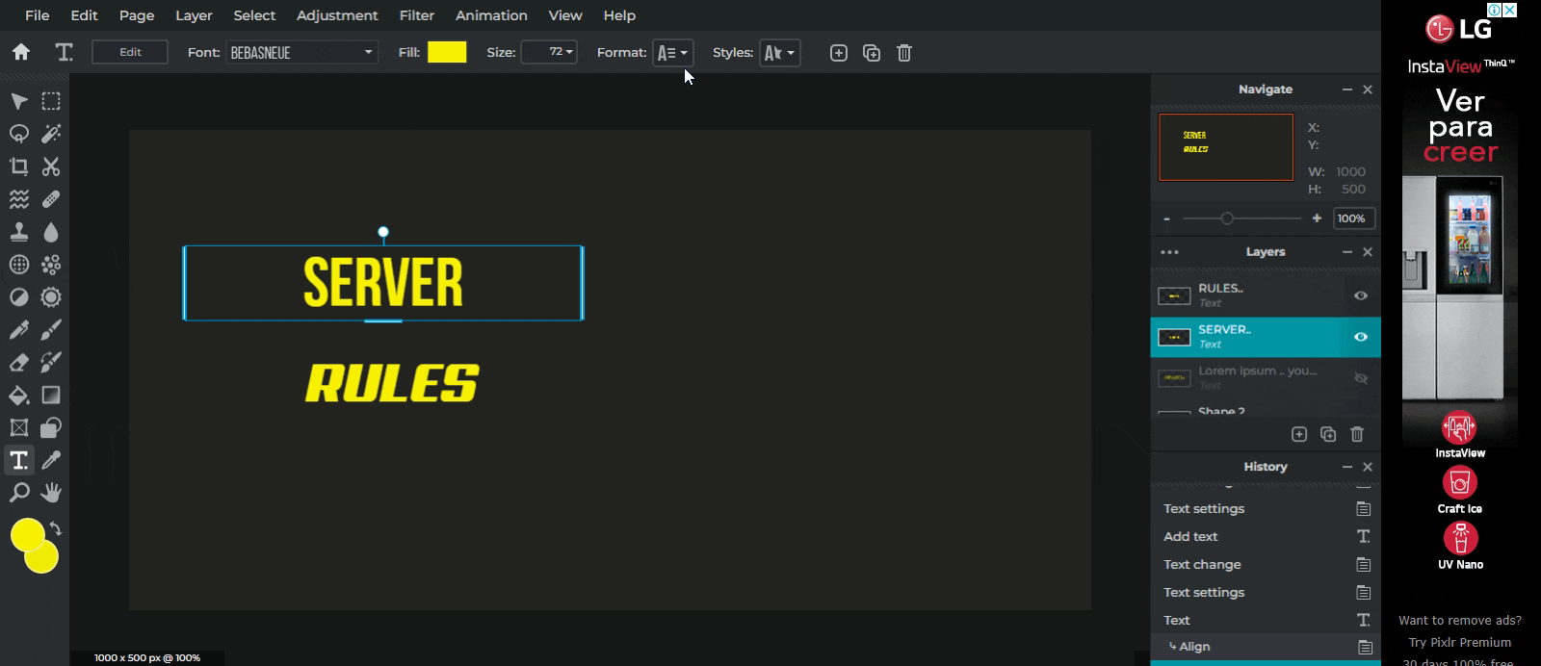1541x666 pixels.
Task: Click the Navigate preview thumbnail
Action: tap(1226, 147)
